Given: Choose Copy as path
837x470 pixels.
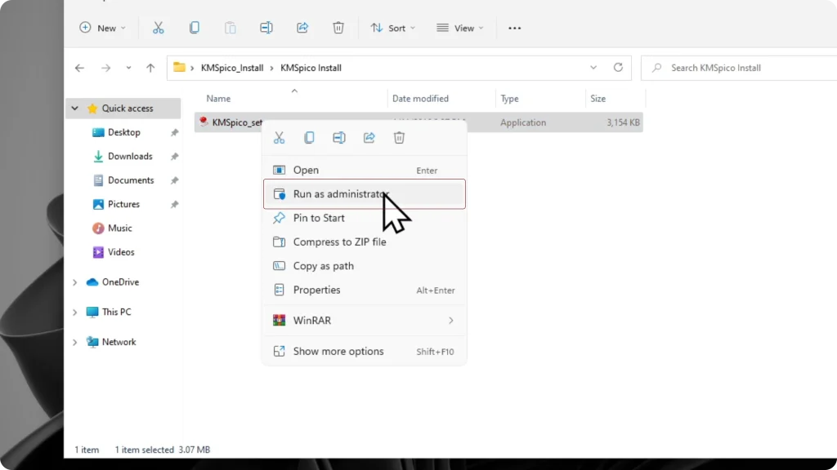Looking at the screenshot, I should 365,266.
